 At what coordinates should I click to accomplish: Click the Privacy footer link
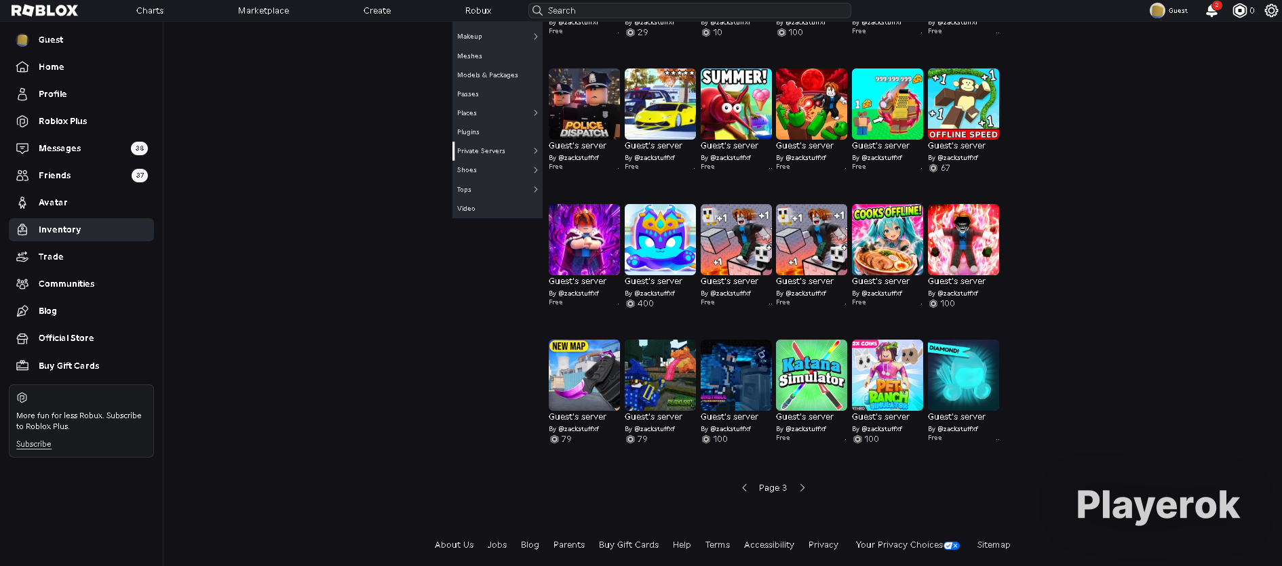823,545
